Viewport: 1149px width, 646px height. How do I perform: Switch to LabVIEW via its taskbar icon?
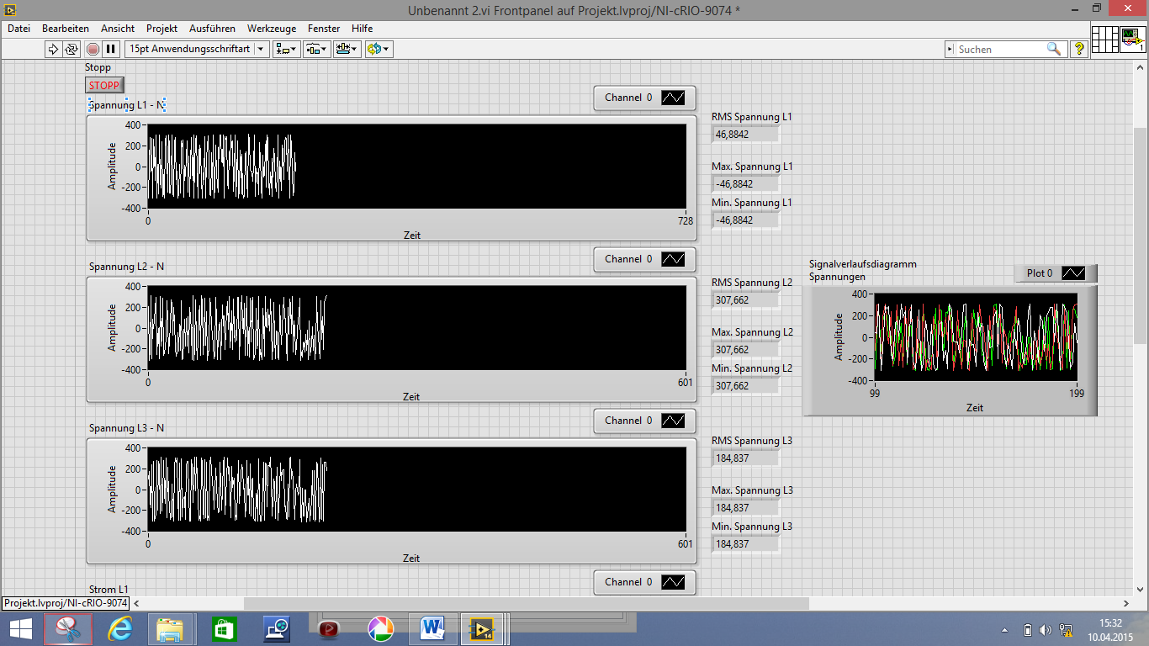tap(484, 629)
